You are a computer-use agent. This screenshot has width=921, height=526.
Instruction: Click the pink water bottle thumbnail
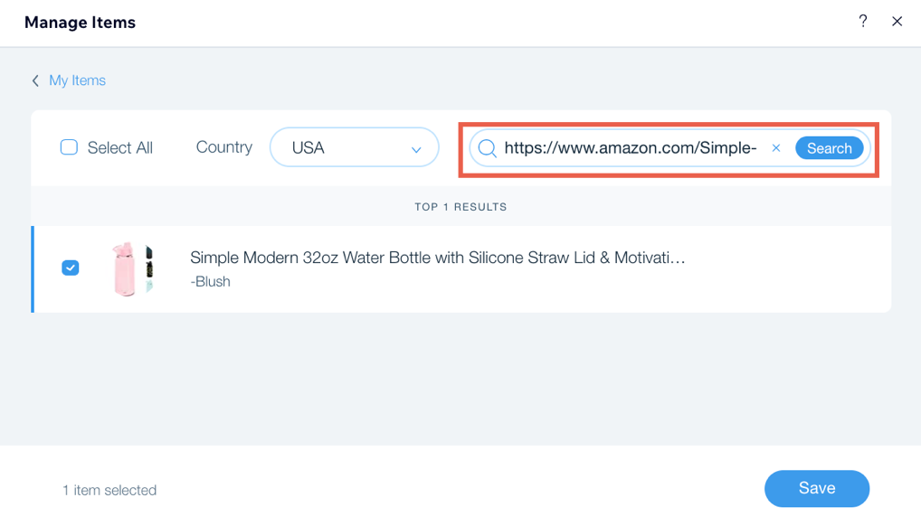pyautogui.click(x=133, y=268)
